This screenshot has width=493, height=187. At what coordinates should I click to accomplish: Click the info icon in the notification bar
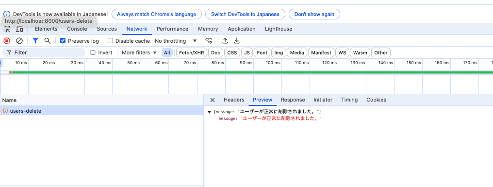[7, 14]
